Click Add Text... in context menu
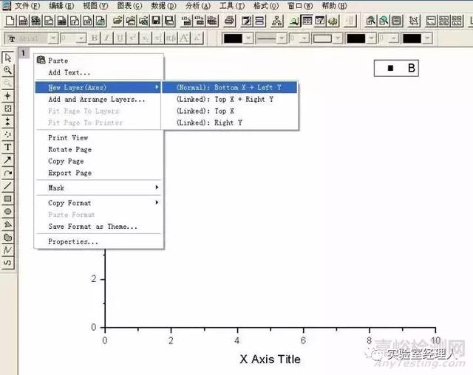Screen dimensions: 473x375 pos(99,72)
